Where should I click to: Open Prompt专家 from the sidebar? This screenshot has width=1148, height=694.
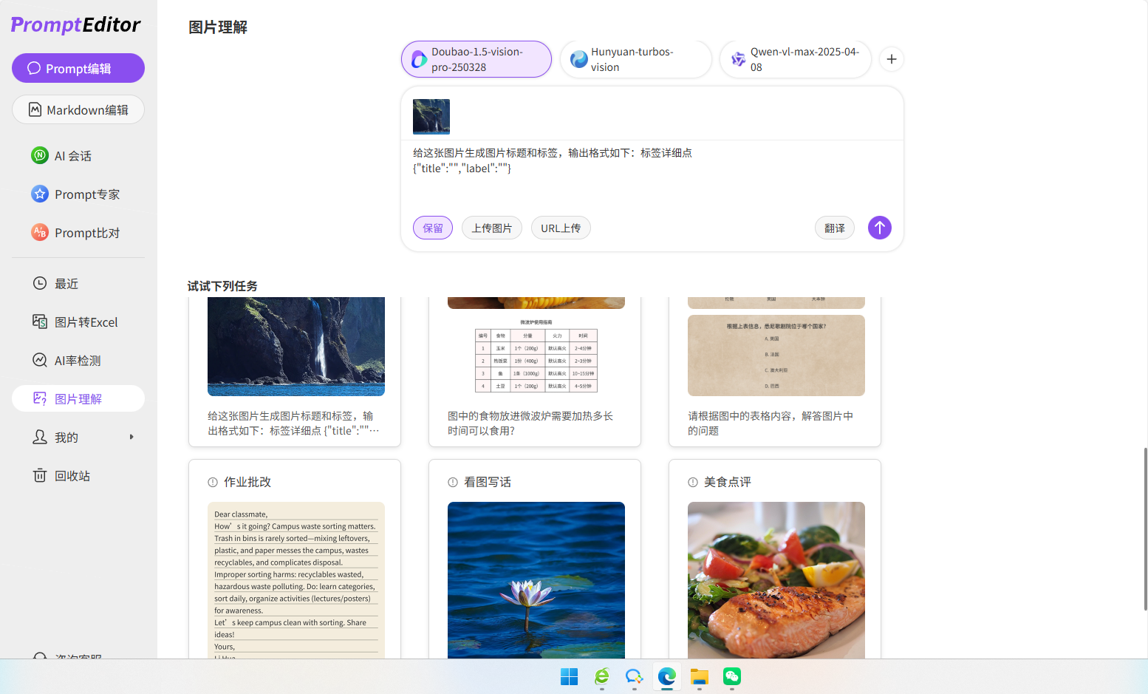click(86, 194)
